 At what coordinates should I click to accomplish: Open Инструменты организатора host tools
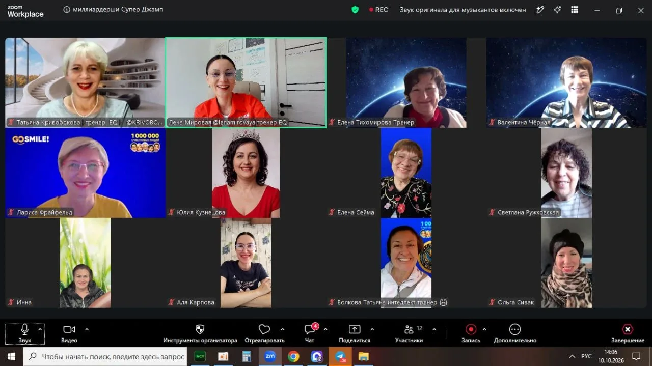point(200,334)
